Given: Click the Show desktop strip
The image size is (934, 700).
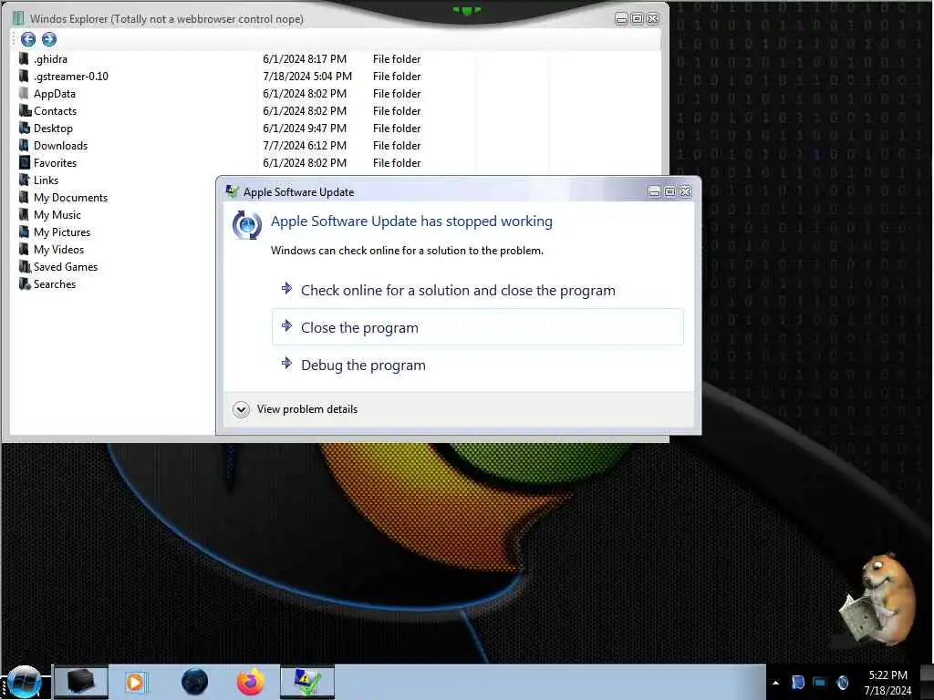Looking at the screenshot, I should click(927, 682).
